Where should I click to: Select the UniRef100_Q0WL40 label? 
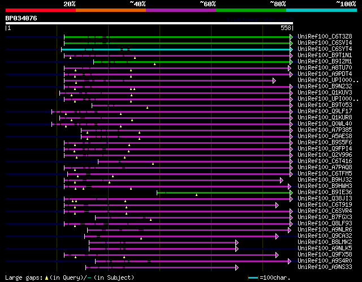tap(325, 124)
